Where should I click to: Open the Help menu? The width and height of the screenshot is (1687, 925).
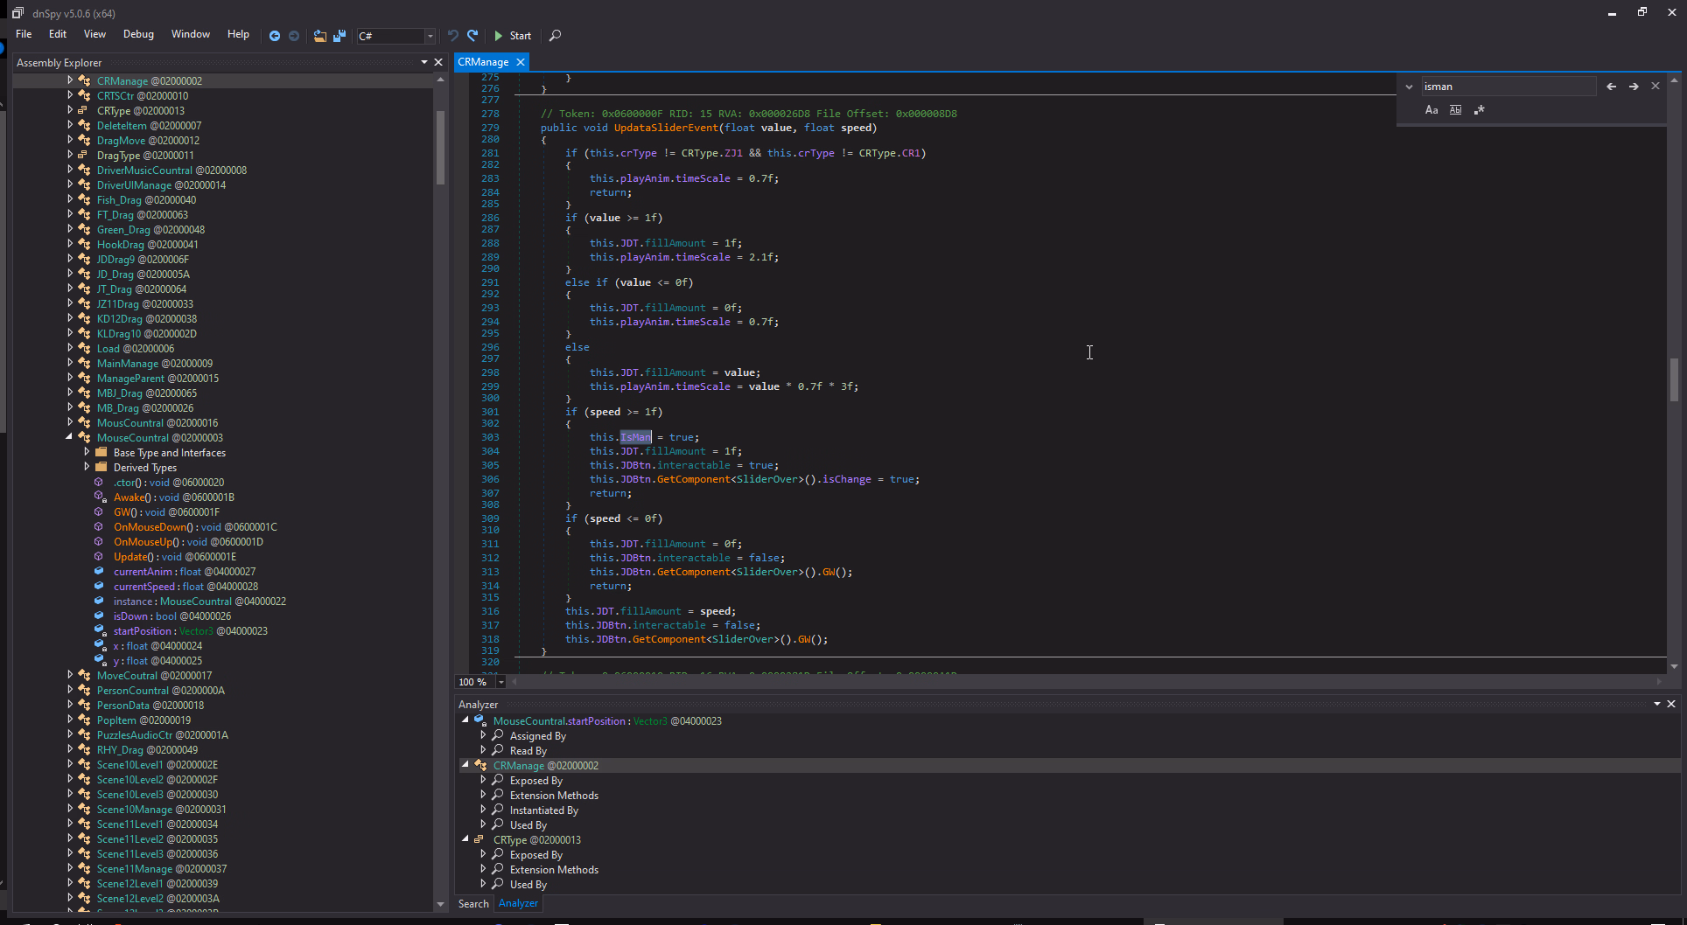(x=238, y=34)
